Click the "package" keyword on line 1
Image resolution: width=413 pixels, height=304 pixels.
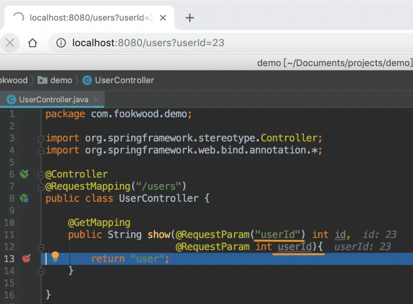pos(65,114)
